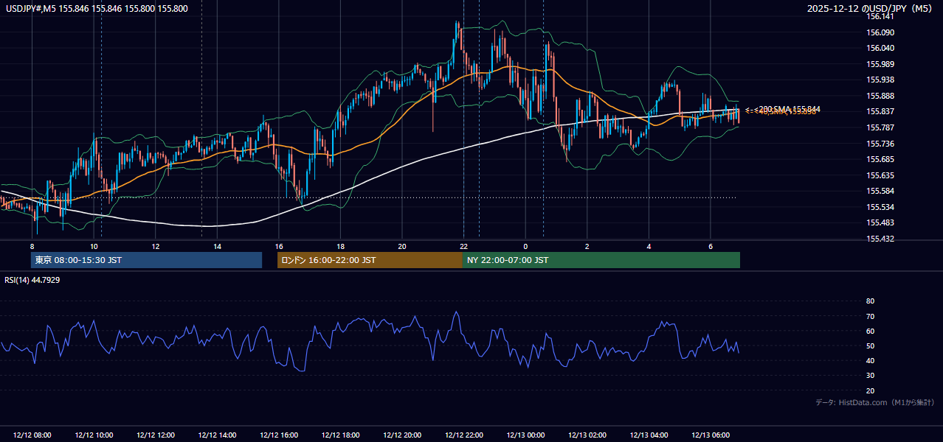The width and height of the screenshot is (943, 442).
Task: Click price axis value 155.432
Action: coord(881,239)
